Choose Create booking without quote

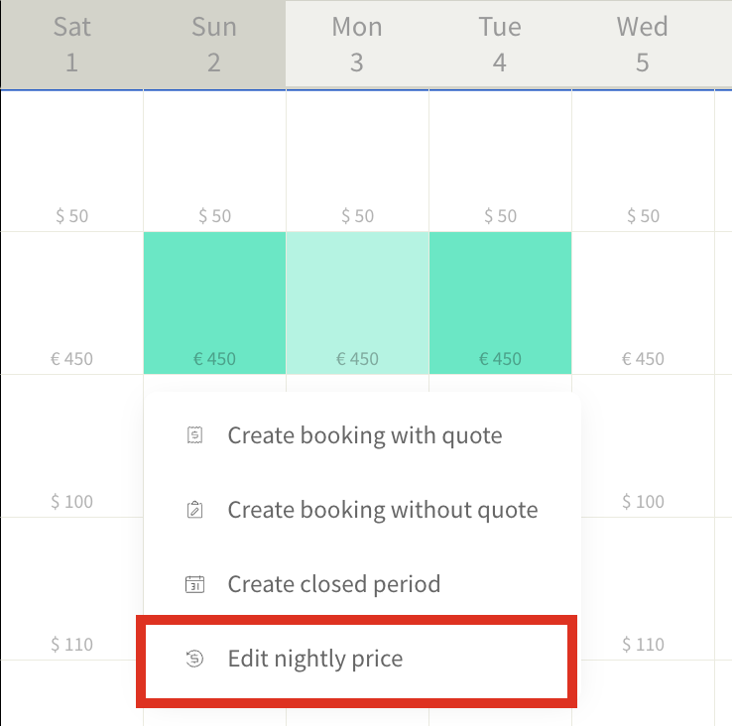pyautogui.click(x=382, y=511)
